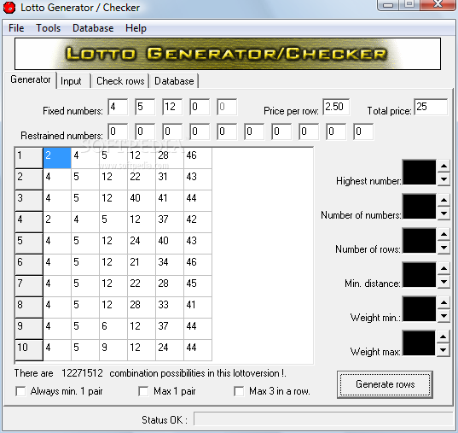Decrease Number of numbers with down arrow
The image size is (458, 433).
click(444, 213)
